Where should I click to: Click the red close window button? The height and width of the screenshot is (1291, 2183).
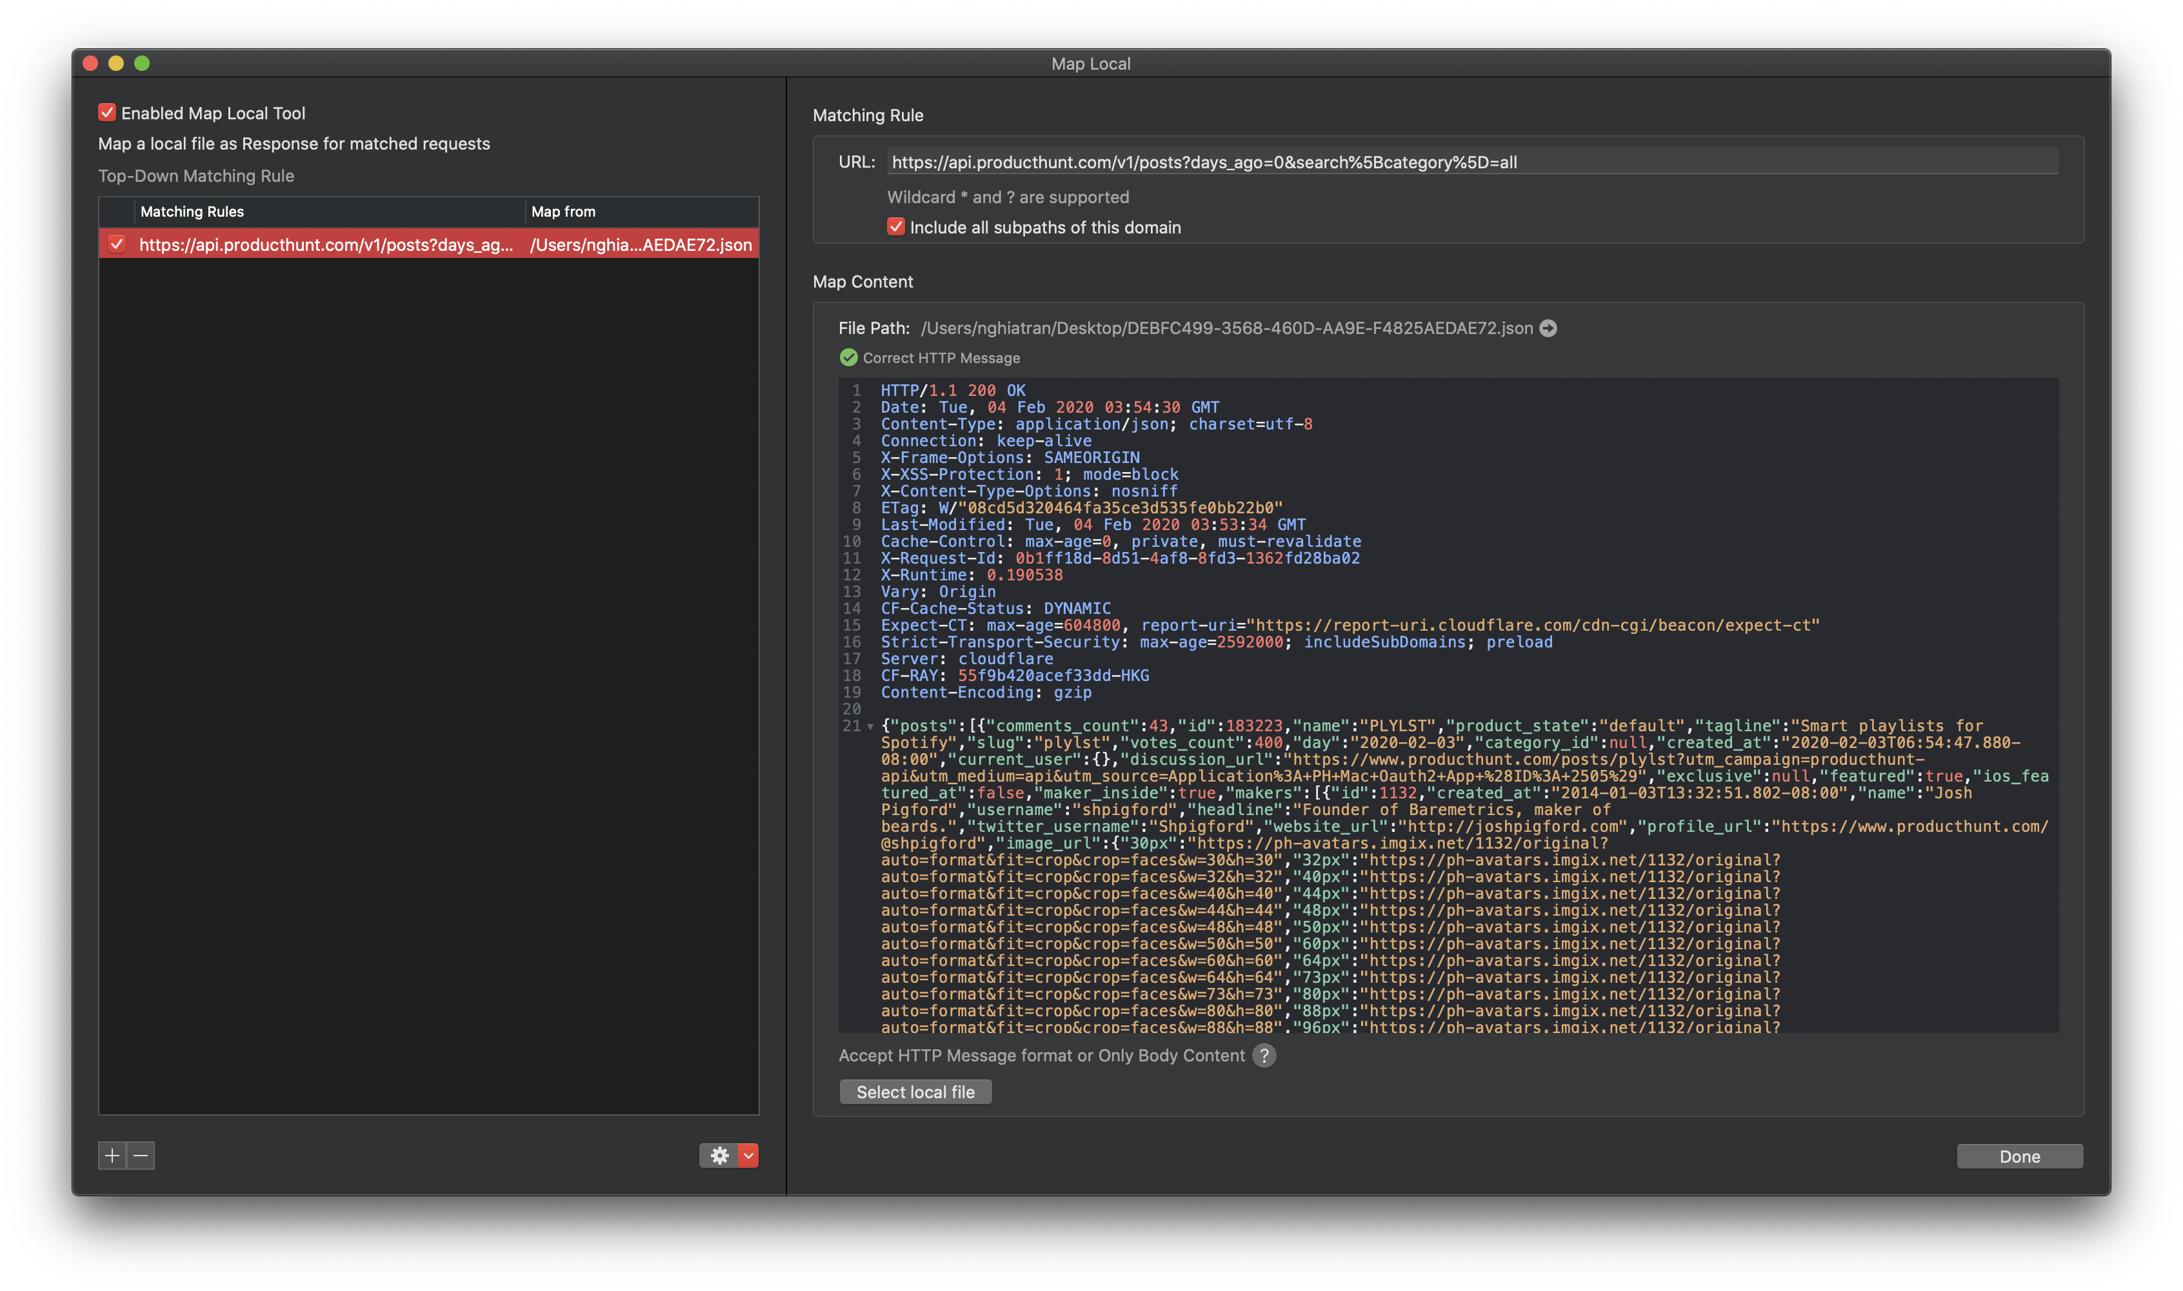point(90,63)
